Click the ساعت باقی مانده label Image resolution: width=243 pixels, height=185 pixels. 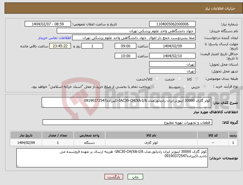coord(34,46)
